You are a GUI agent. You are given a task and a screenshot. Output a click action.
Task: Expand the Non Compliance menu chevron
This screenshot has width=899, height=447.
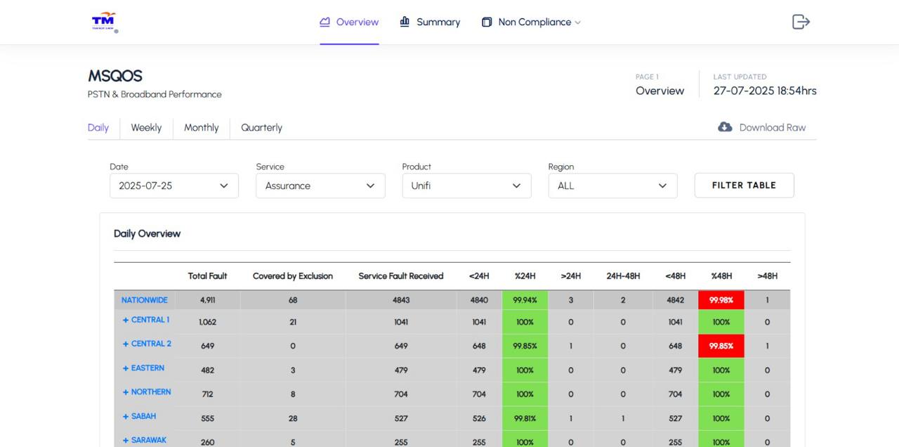(x=578, y=22)
